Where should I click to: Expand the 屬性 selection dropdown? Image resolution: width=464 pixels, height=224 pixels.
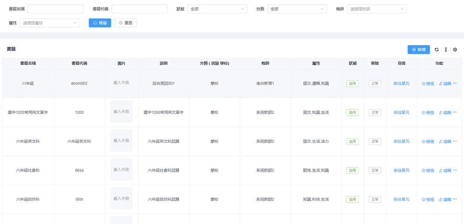50,23
